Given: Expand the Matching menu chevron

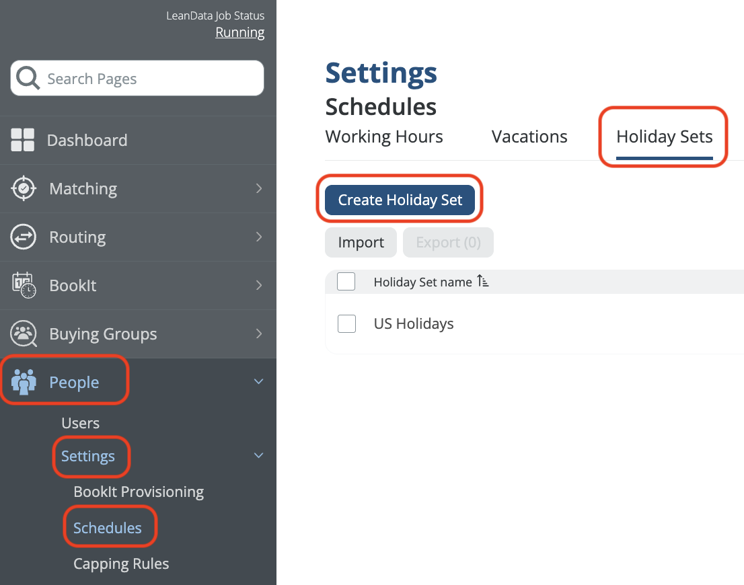Looking at the screenshot, I should (259, 188).
